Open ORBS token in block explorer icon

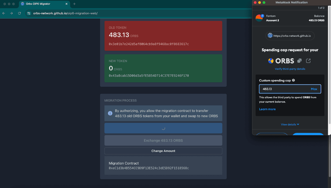(x=308, y=61)
